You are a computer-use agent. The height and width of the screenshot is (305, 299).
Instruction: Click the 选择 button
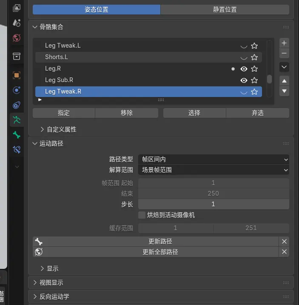[194, 113]
